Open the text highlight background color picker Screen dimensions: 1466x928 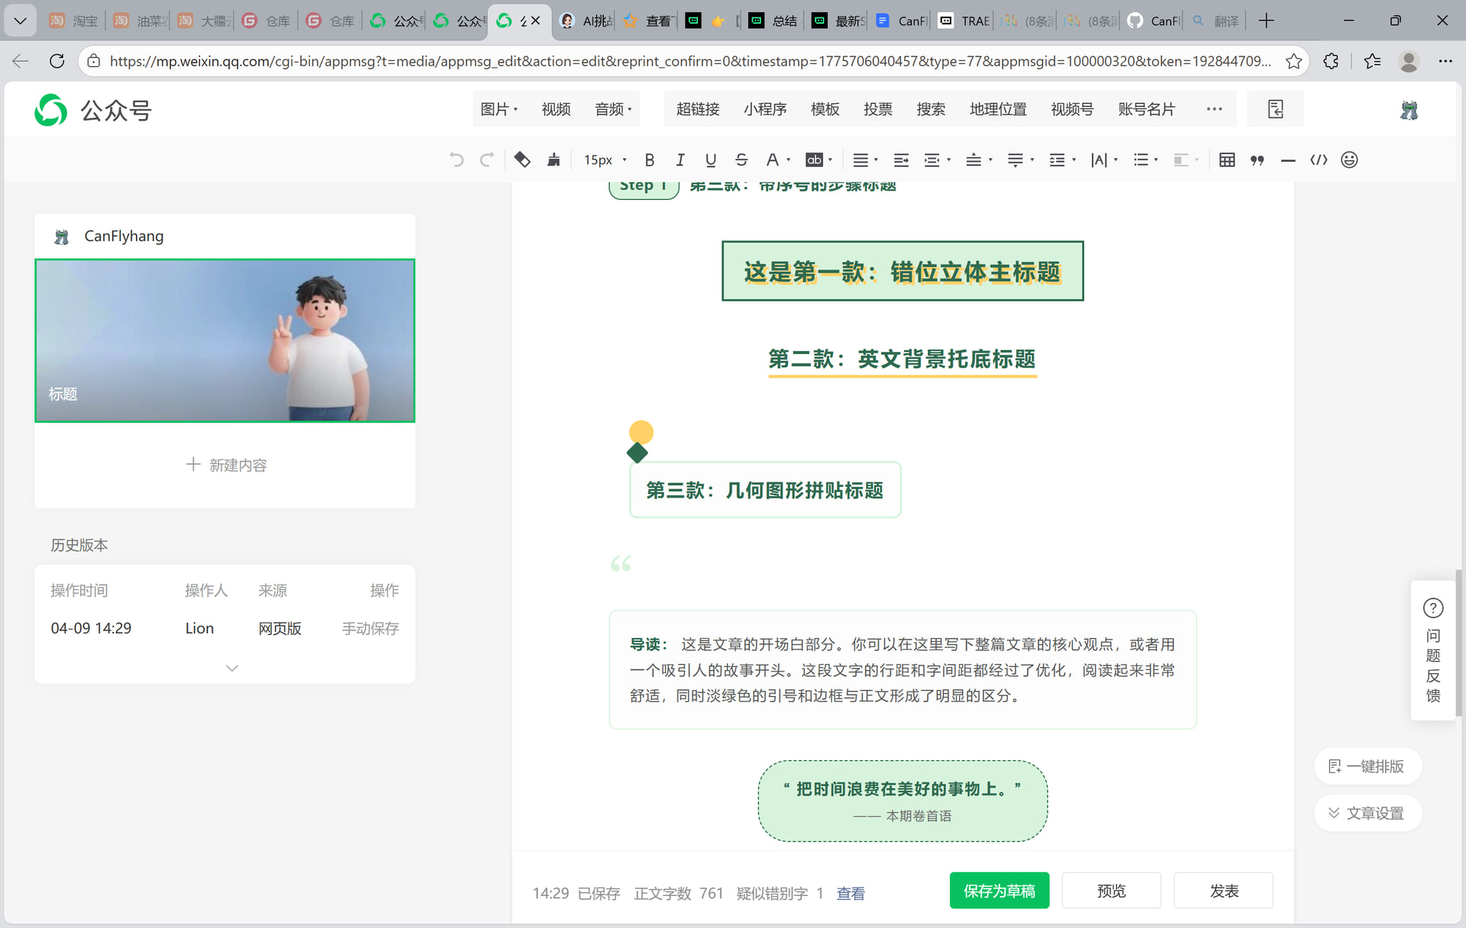[x=815, y=160]
